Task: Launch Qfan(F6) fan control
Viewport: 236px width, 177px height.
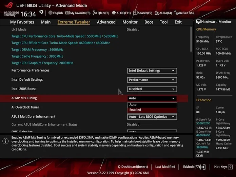Action: (101, 13)
